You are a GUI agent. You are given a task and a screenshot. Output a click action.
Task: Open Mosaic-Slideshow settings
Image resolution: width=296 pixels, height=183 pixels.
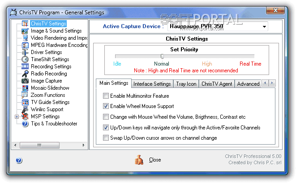tap(50, 88)
